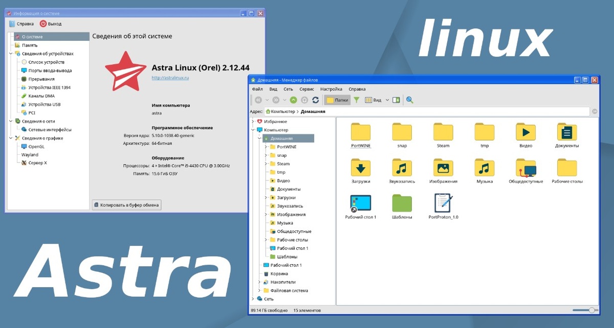Collapse Компьютер node in the folder tree
Viewport: 614px width, 328px height.
click(253, 130)
